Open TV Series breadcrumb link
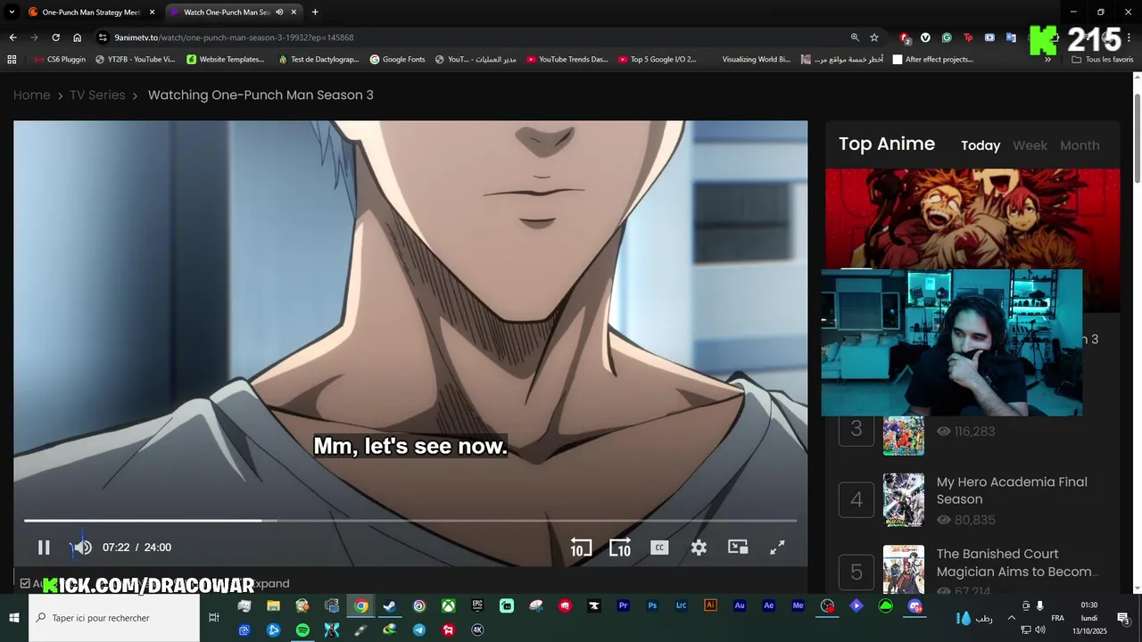1142x642 pixels. click(x=97, y=95)
